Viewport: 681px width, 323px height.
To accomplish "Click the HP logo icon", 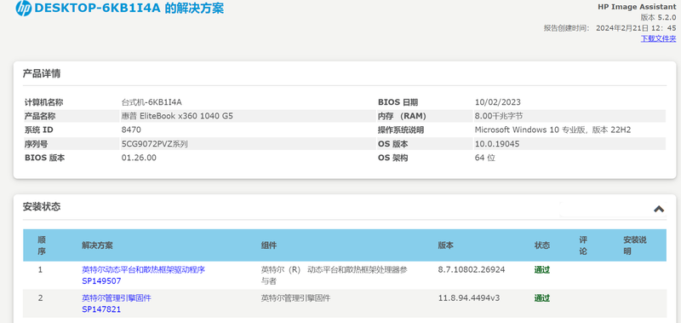I will [x=24, y=9].
